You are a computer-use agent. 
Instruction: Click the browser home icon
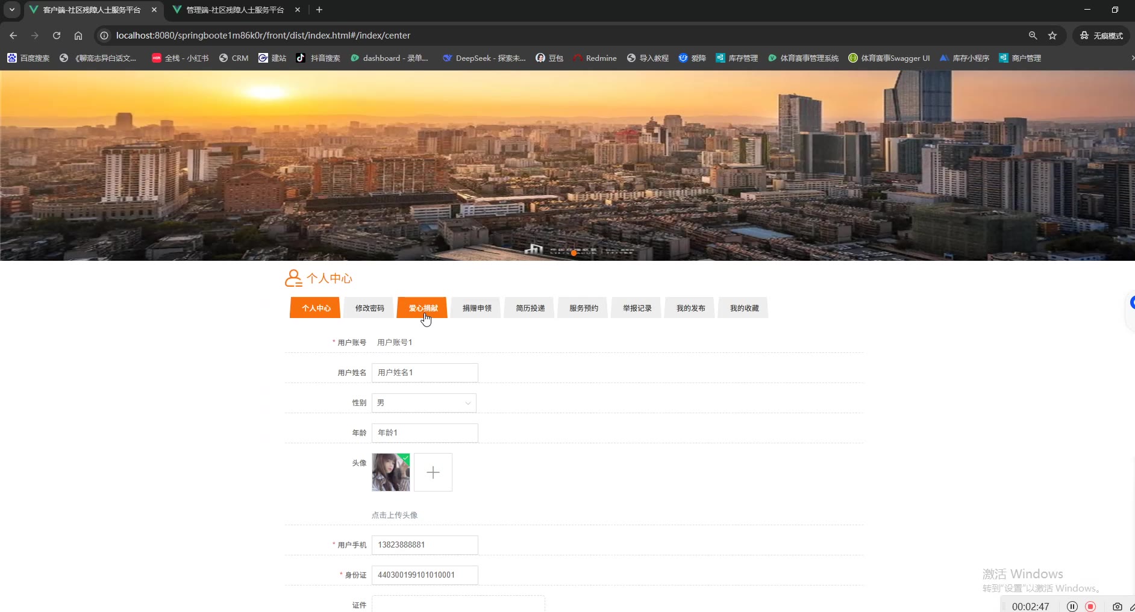coord(78,36)
